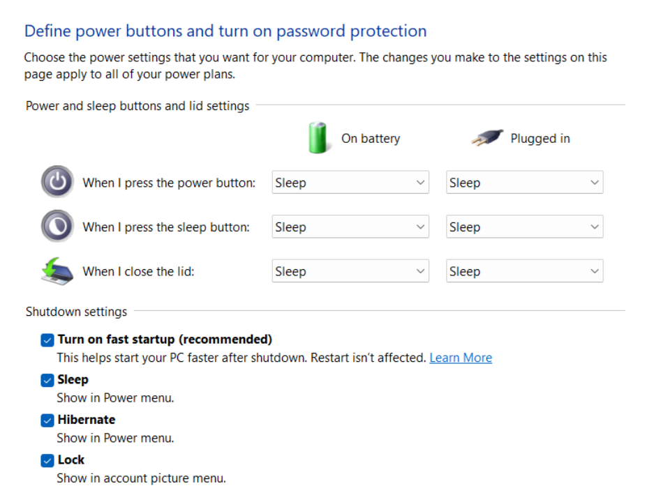
Task: Expand sleep button on-battery dropdown
Action: (350, 227)
